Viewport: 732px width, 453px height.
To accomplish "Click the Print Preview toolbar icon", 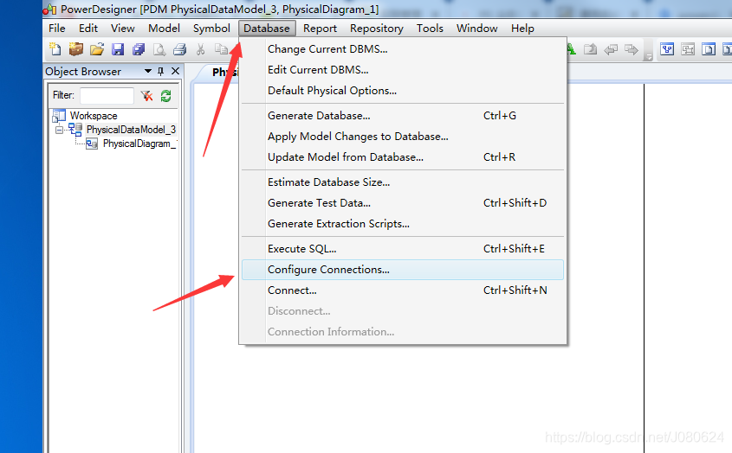I will (159, 49).
